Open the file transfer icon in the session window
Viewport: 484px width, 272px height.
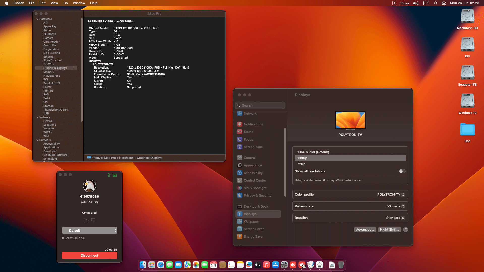coord(86,220)
